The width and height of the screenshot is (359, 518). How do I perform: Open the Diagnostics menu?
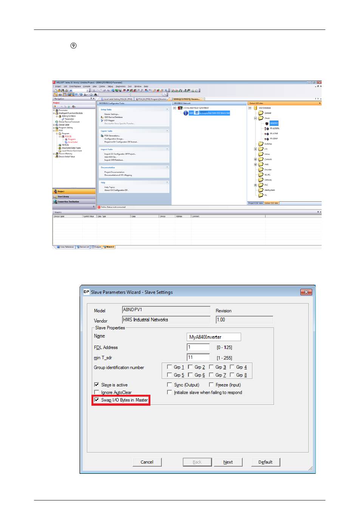pos(120,87)
